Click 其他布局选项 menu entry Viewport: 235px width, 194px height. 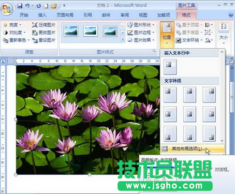192,148
